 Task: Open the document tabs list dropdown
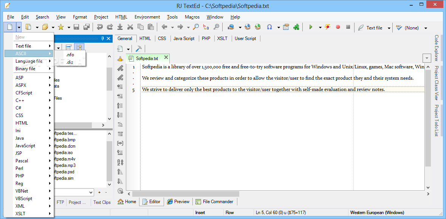(x=427, y=58)
